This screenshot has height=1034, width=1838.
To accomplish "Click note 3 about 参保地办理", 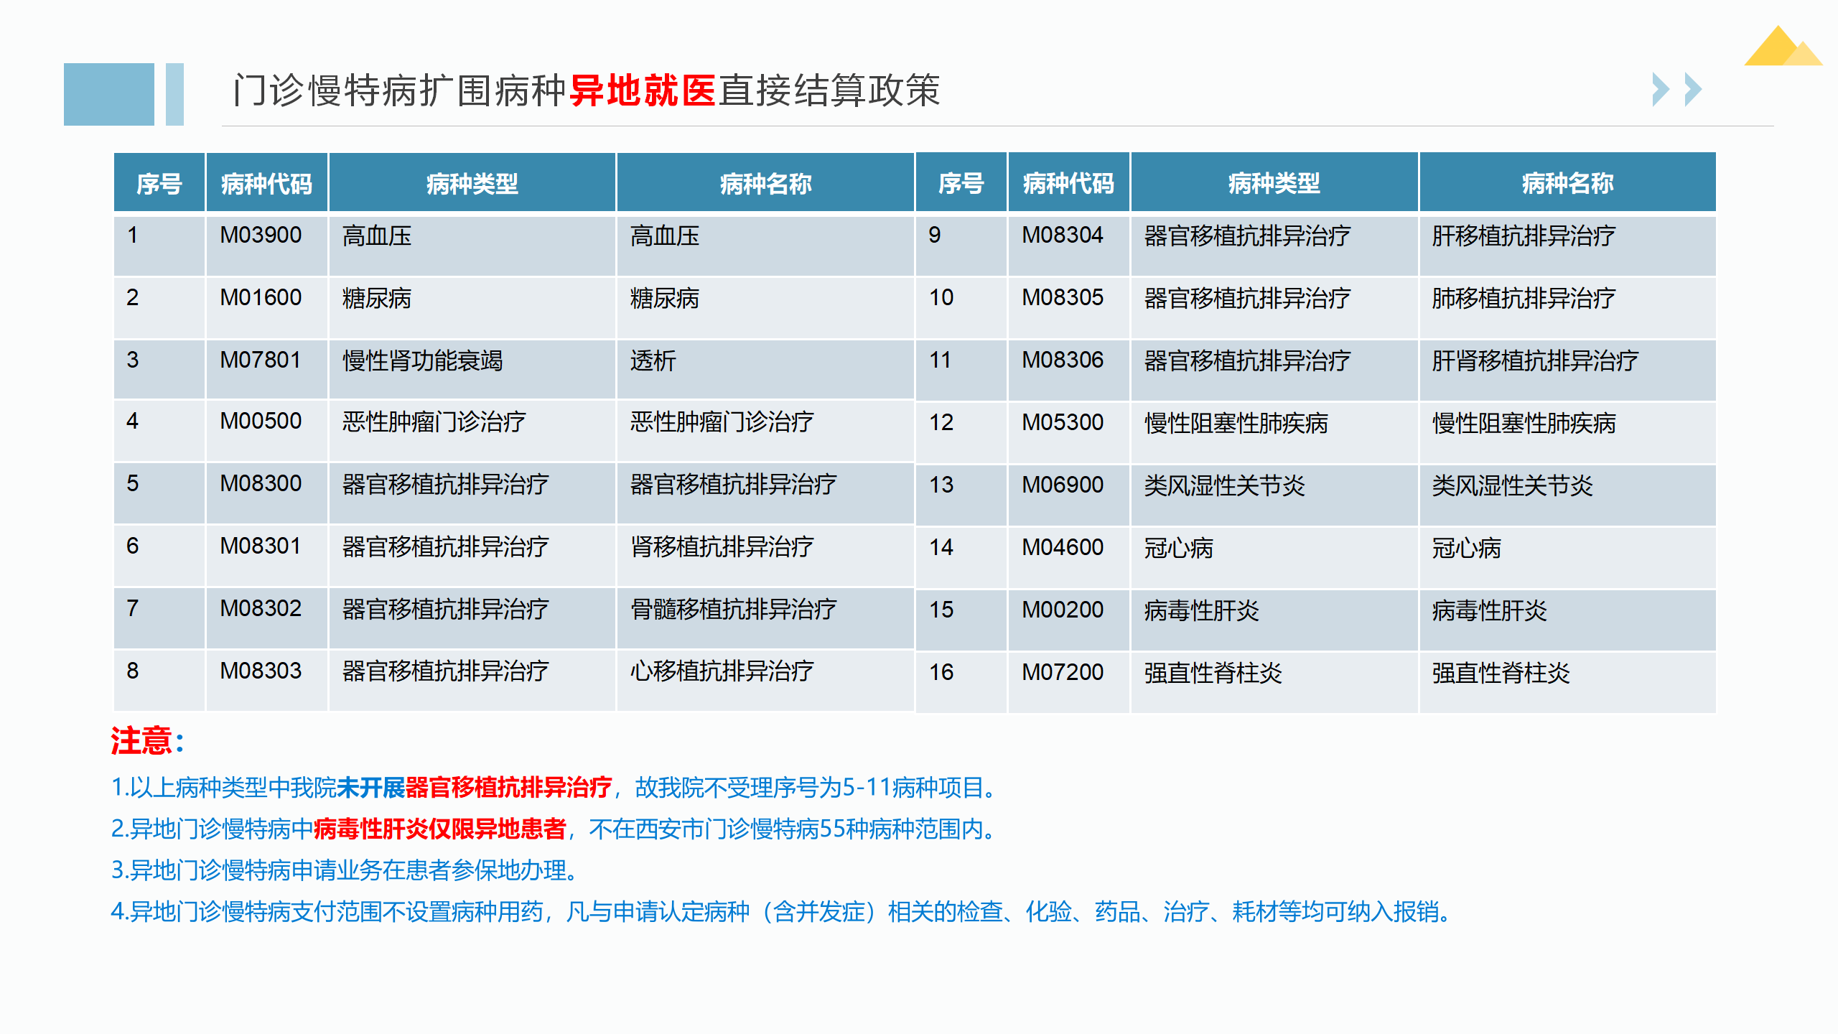I will (345, 870).
